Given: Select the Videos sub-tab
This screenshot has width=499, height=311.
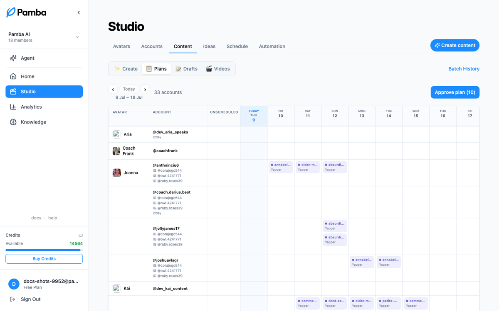Looking at the screenshot, I should pyautogui.click(x=218, y=69).
